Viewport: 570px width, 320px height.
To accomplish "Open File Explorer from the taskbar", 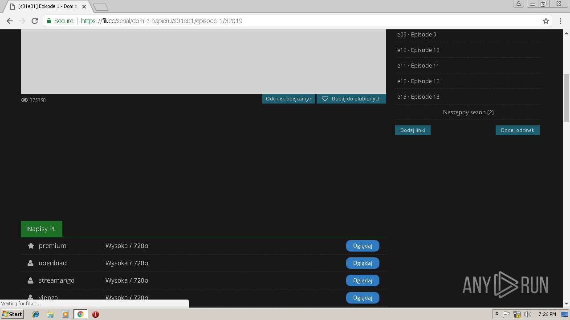I will 50,314.
